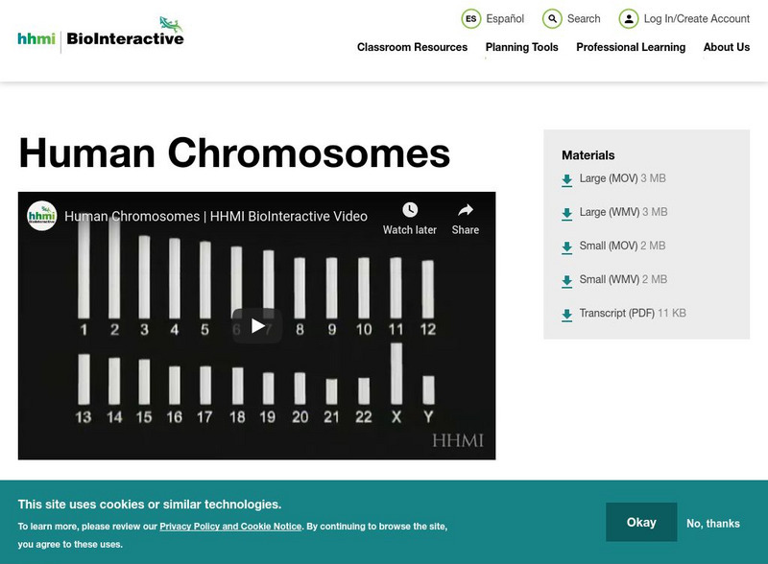Screen dimensions: 768x564
Task: Click the ES language circle icon
Action: [470, 19]
